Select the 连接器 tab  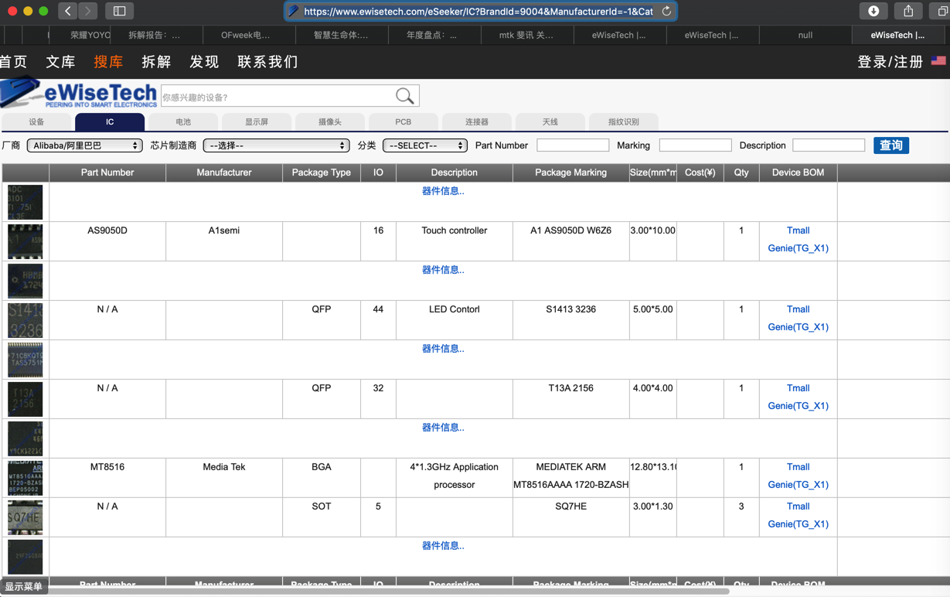(477, 122)
